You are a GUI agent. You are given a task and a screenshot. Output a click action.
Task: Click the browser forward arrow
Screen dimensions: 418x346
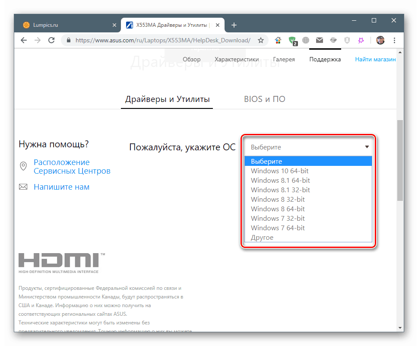pyautogui.click(x=38, y=40)
